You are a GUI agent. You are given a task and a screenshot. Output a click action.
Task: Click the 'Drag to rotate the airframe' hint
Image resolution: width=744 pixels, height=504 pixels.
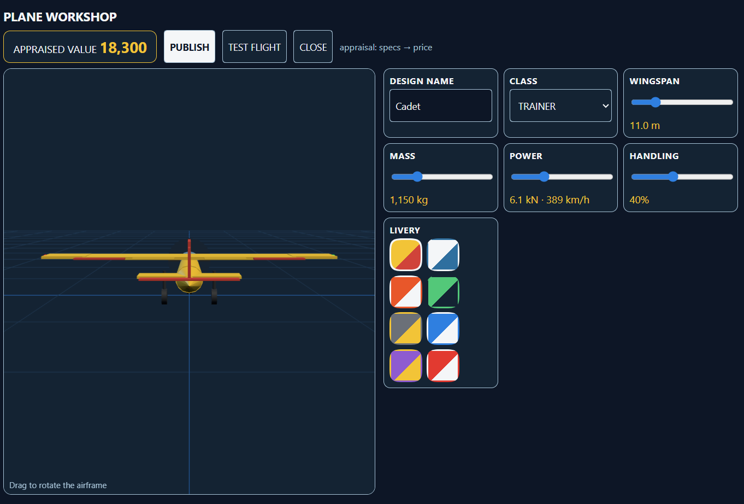tap(58, 485)
